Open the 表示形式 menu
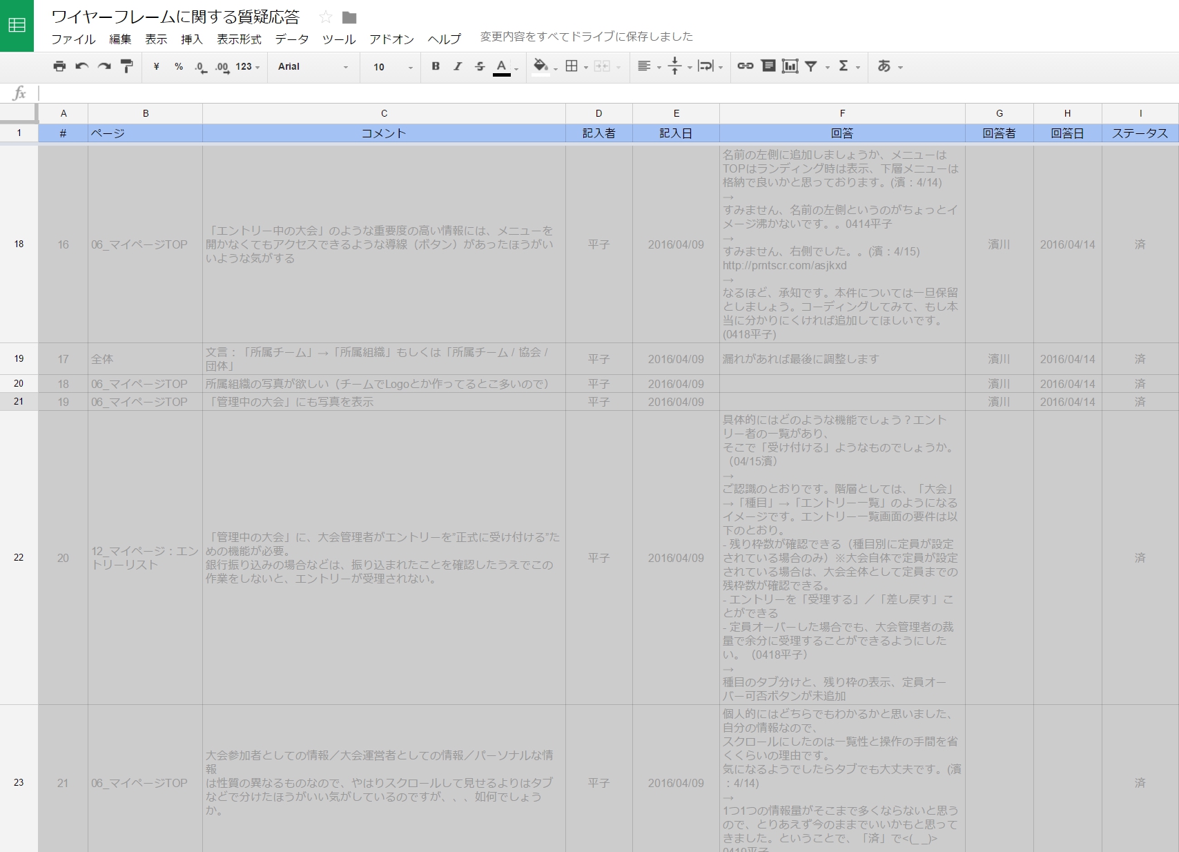1179x852 pixels. pyautogui.click(x=239, y=39)
